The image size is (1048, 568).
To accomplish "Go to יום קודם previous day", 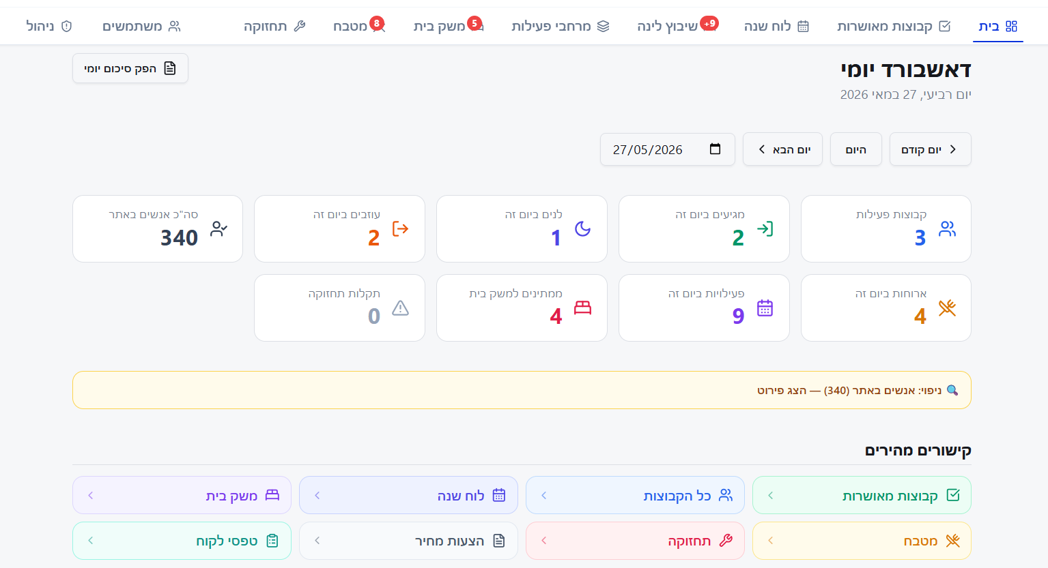I will (x=930, y=149).
